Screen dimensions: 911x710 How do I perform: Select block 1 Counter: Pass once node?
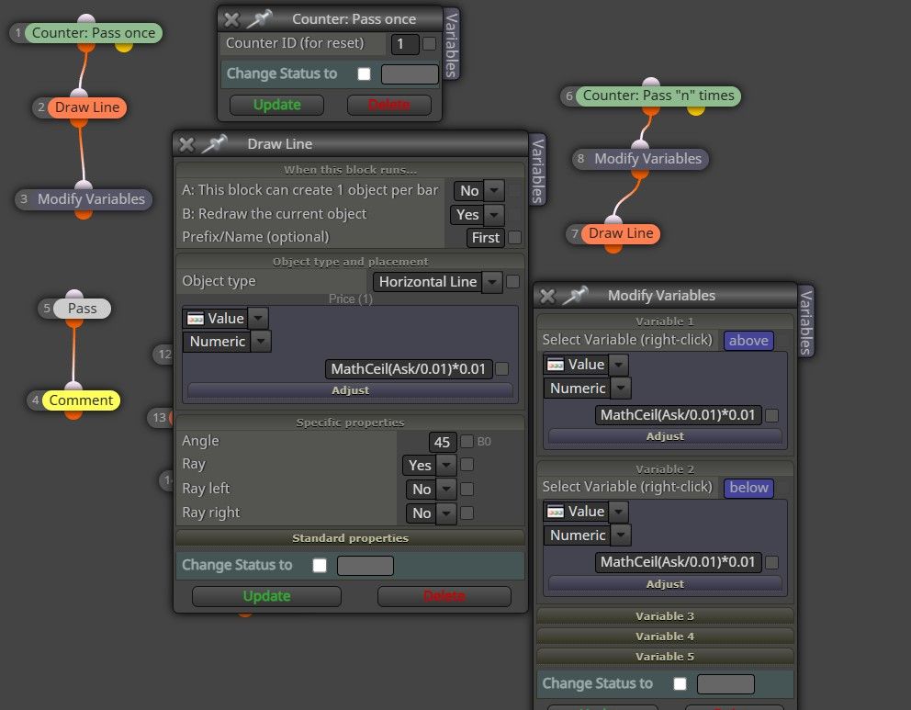pyautogui.click(x=93, y=33)
